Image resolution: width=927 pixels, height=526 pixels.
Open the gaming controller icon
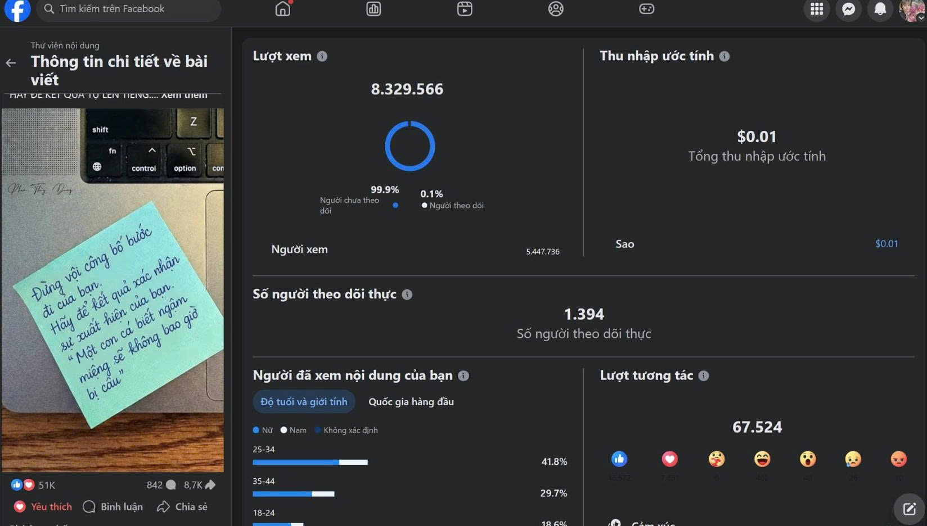[x=646, y=8]
